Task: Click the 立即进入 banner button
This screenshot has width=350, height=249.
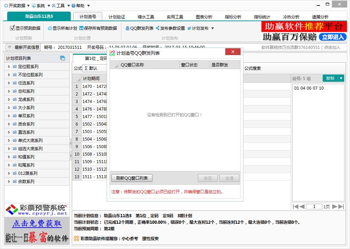Action: [x=333, y=37]
